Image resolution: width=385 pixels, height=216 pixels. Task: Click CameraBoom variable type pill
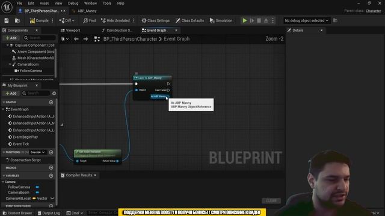37,193
